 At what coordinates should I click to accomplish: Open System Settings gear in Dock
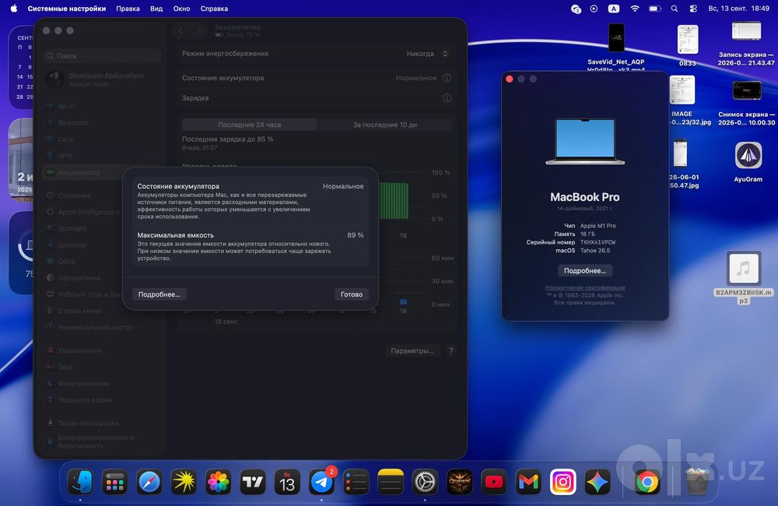426,482
